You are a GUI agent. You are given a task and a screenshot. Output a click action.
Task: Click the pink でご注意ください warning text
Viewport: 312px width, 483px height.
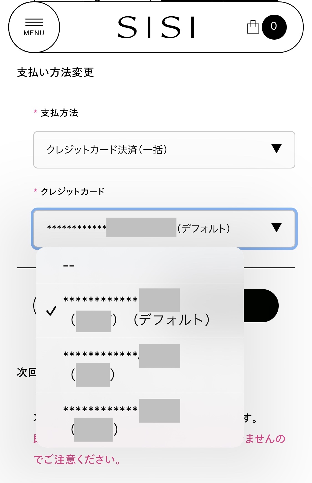coord(77,459)
